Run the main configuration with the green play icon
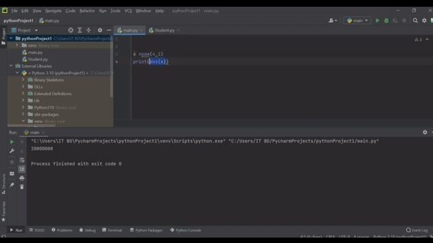This screenshot has width=433, height=243. 378,21
